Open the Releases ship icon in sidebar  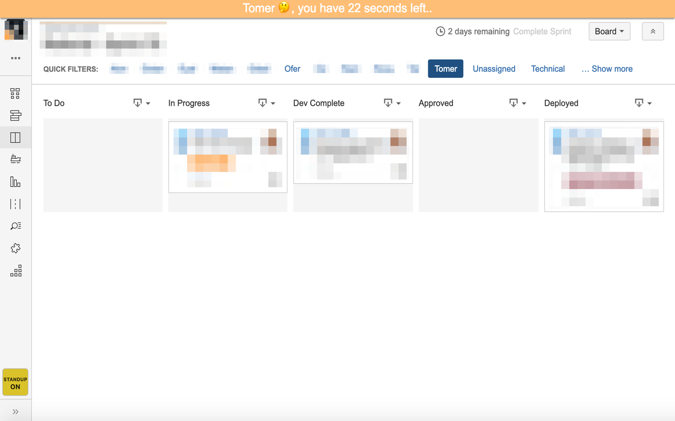[15, 159]
